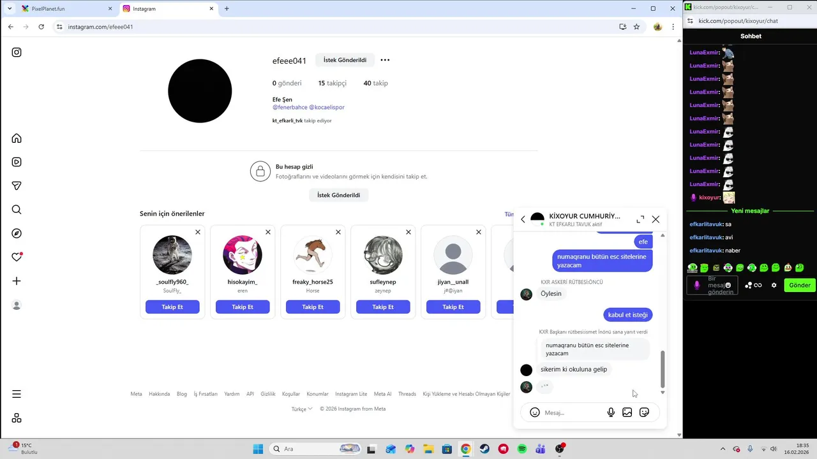This screenshot has width=817, height=459.
Task: Open Explore compass icon in sidebar
Action: tap(17, 233)
